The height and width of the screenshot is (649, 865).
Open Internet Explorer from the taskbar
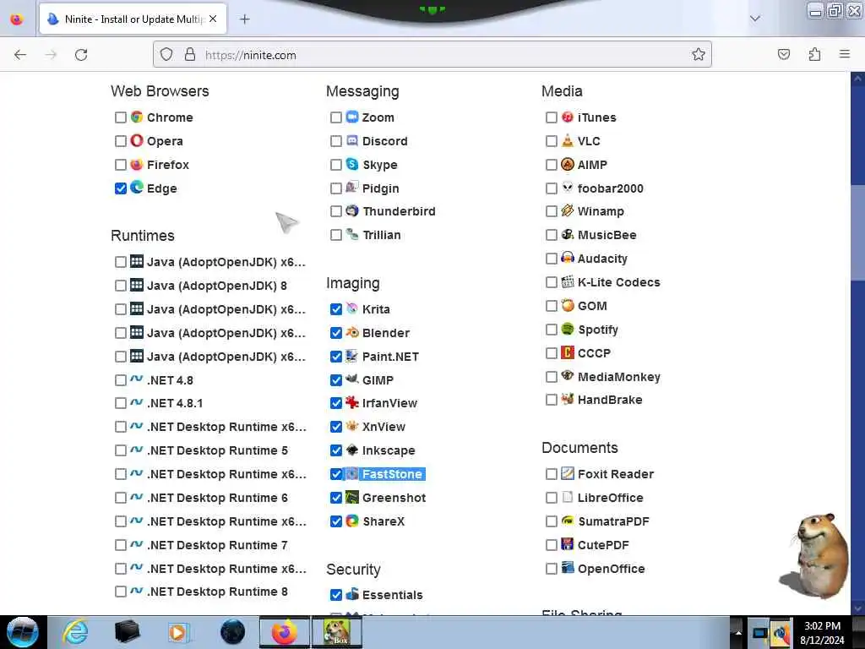pyautogui.click(x=75, y=632)
